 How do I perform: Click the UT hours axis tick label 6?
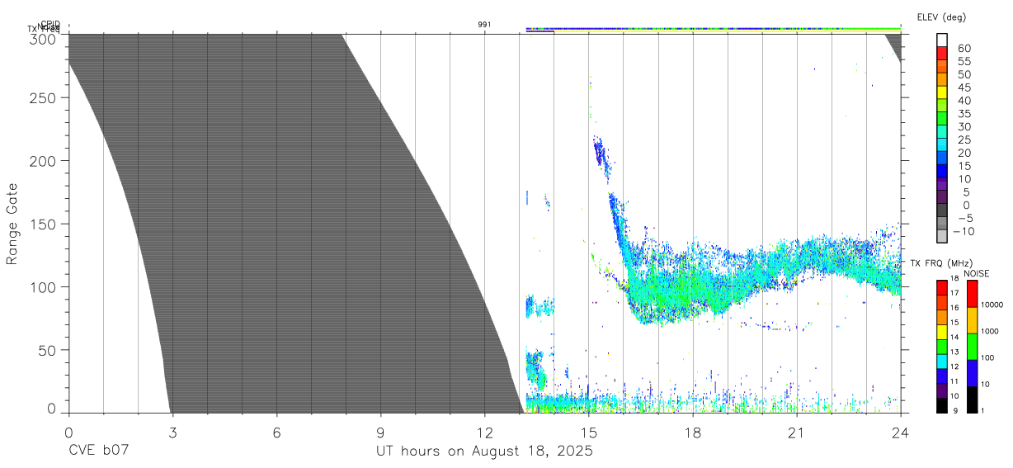click(x=276, y=432)
